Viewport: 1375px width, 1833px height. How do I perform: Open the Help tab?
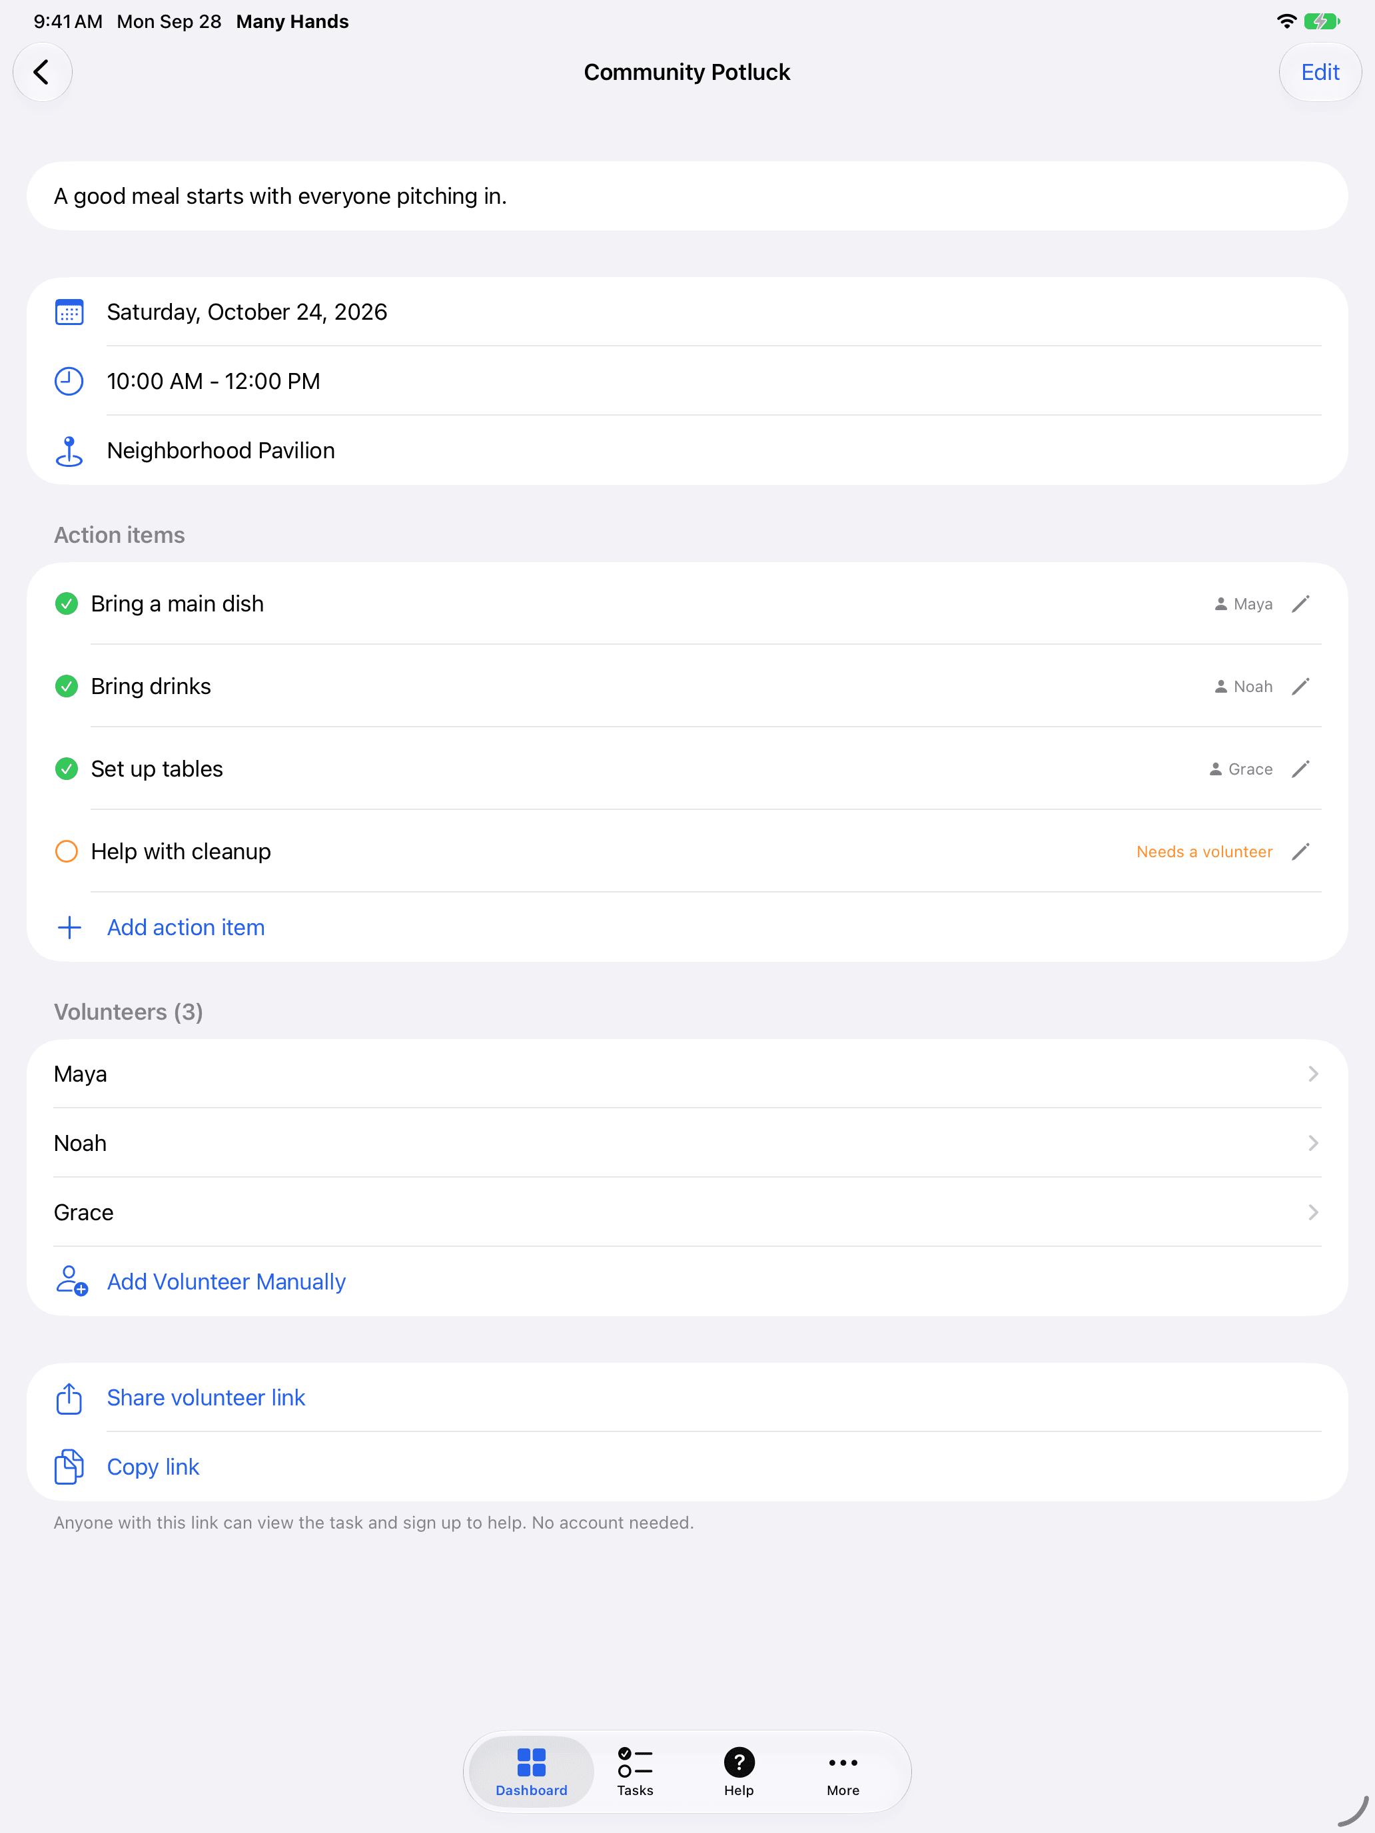tap(739, 1772)
